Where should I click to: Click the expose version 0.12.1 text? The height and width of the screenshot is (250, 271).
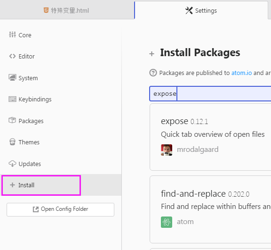[x=199, y=122]
